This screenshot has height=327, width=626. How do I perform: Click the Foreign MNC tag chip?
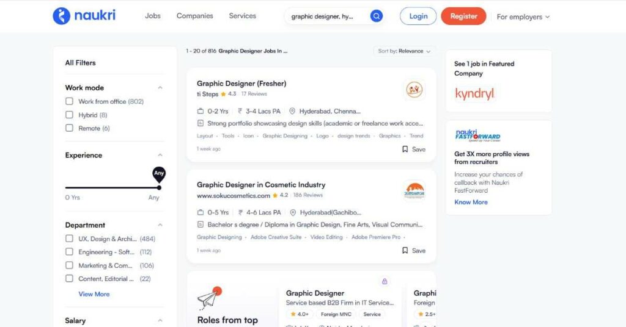pyautogui.click(x=336, y=314)
